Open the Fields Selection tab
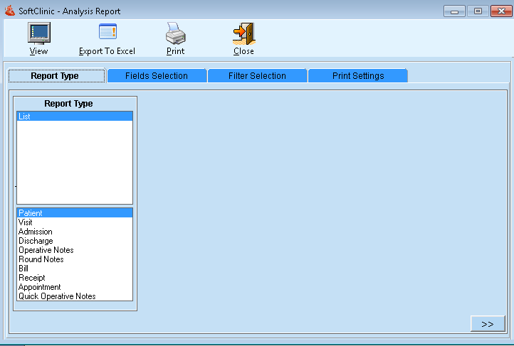The image size is (514, 346). tap(157, 75)
